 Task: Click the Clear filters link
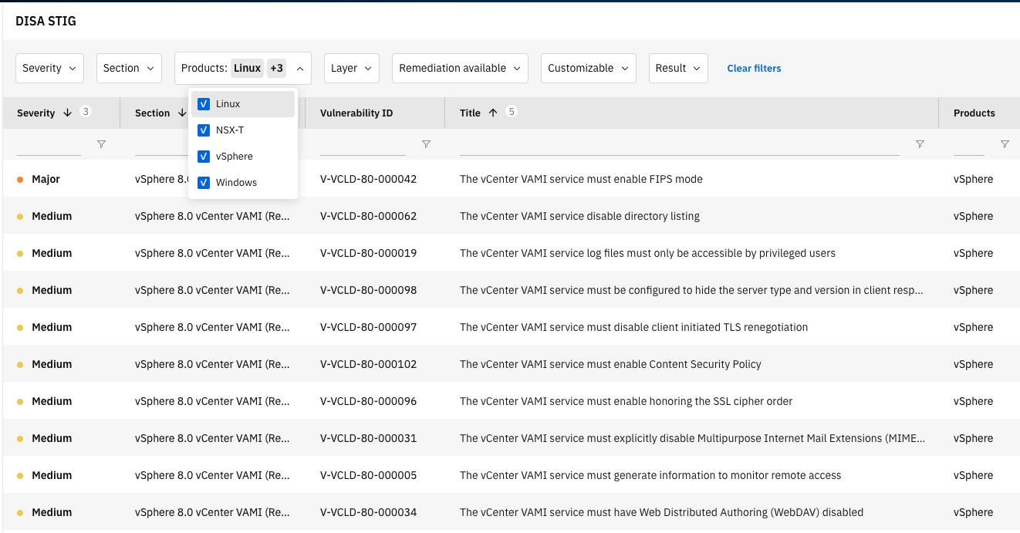(x=754, y=69)
